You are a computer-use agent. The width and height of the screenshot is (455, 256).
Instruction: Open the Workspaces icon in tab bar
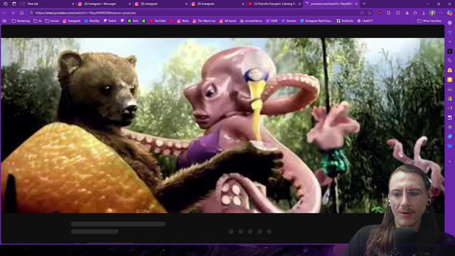coord(5,4)
